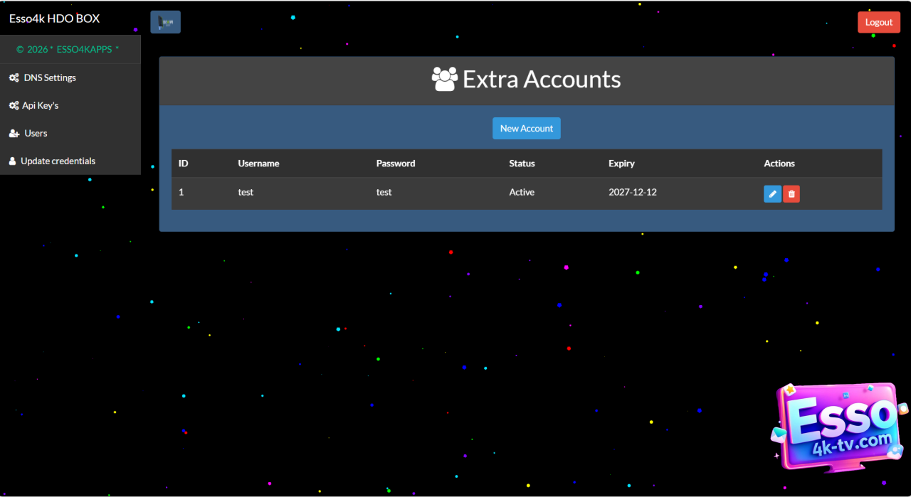Image resolution: width=911 pixels, height=497 pixels.
Task: Click the Status column header
Action: pos(522,164)
